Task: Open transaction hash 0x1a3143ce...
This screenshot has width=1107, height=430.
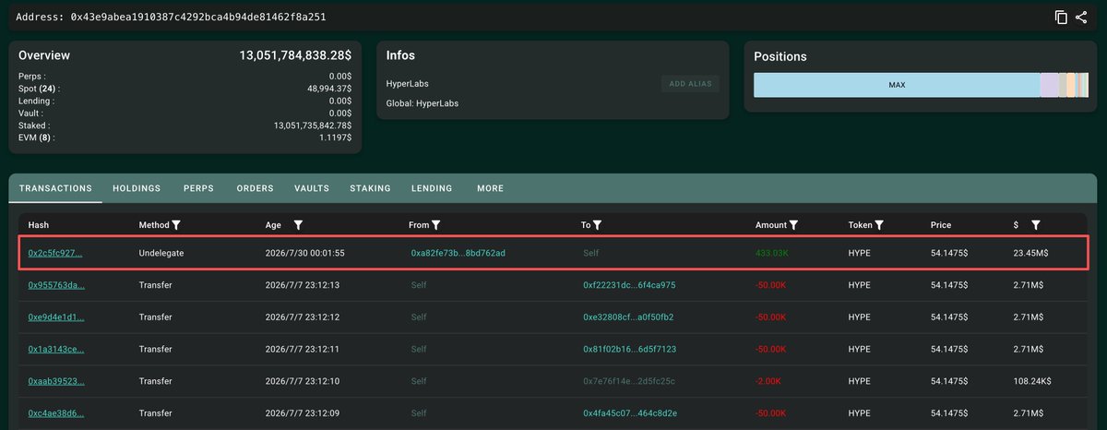Action: click(x=56, y=349)
